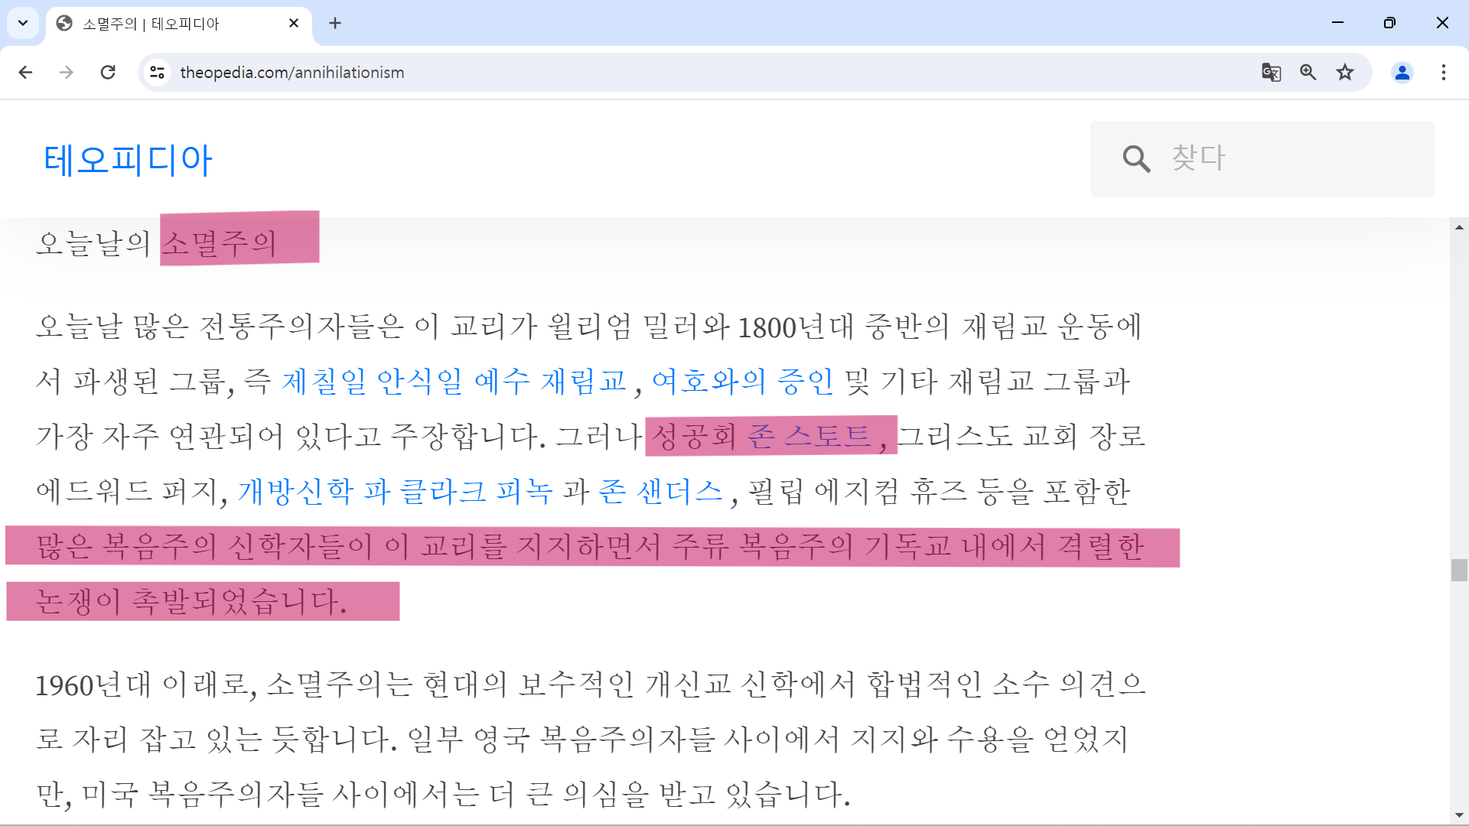
Task: Restore down the Chrome window
Action: [1389, 23]
